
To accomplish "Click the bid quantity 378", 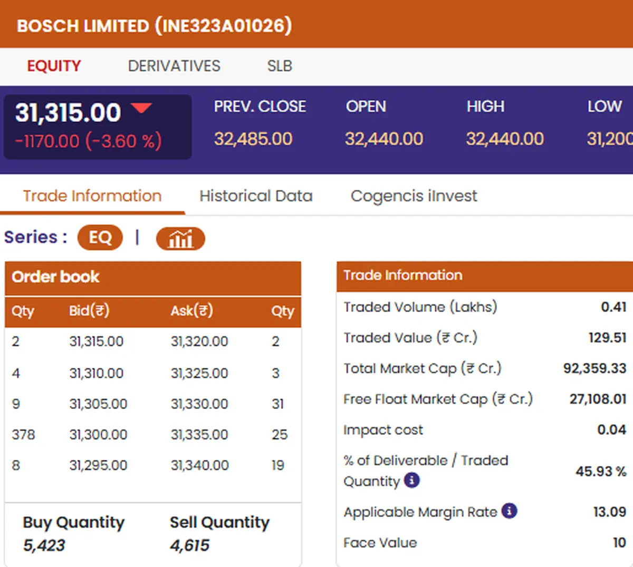I will point(23,434).
